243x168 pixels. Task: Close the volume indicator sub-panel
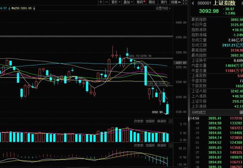(171, 121)
